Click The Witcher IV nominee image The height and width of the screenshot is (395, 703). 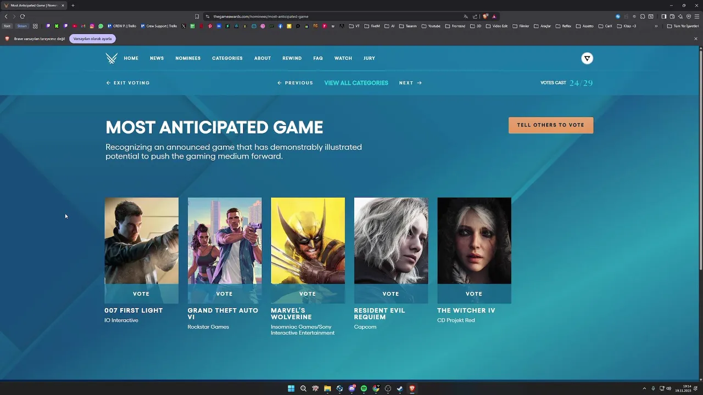click(x=474, y=241)
